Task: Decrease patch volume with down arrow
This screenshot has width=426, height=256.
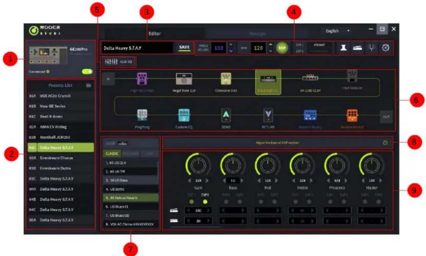Action: [231, 51]
